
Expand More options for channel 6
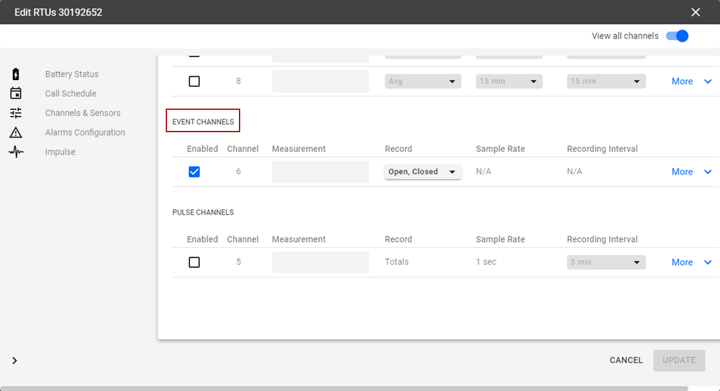click(x=691, y=172)
